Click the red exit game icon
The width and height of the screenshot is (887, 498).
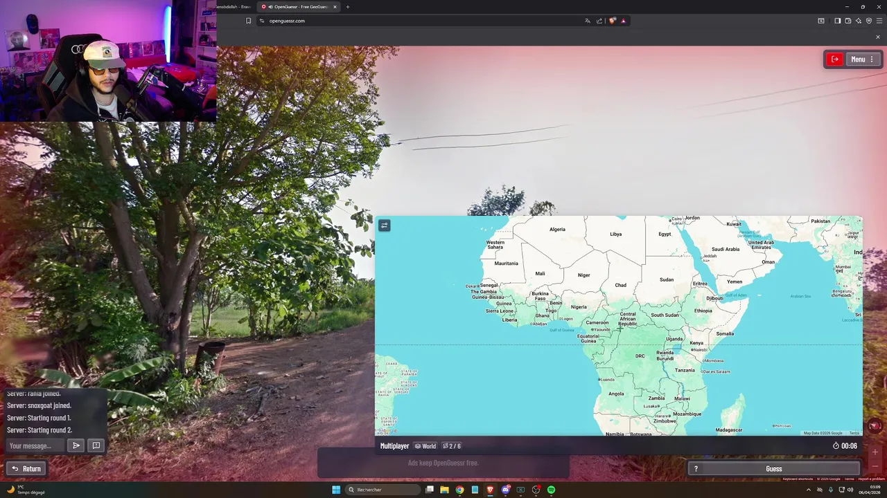[x=835, y=59]
